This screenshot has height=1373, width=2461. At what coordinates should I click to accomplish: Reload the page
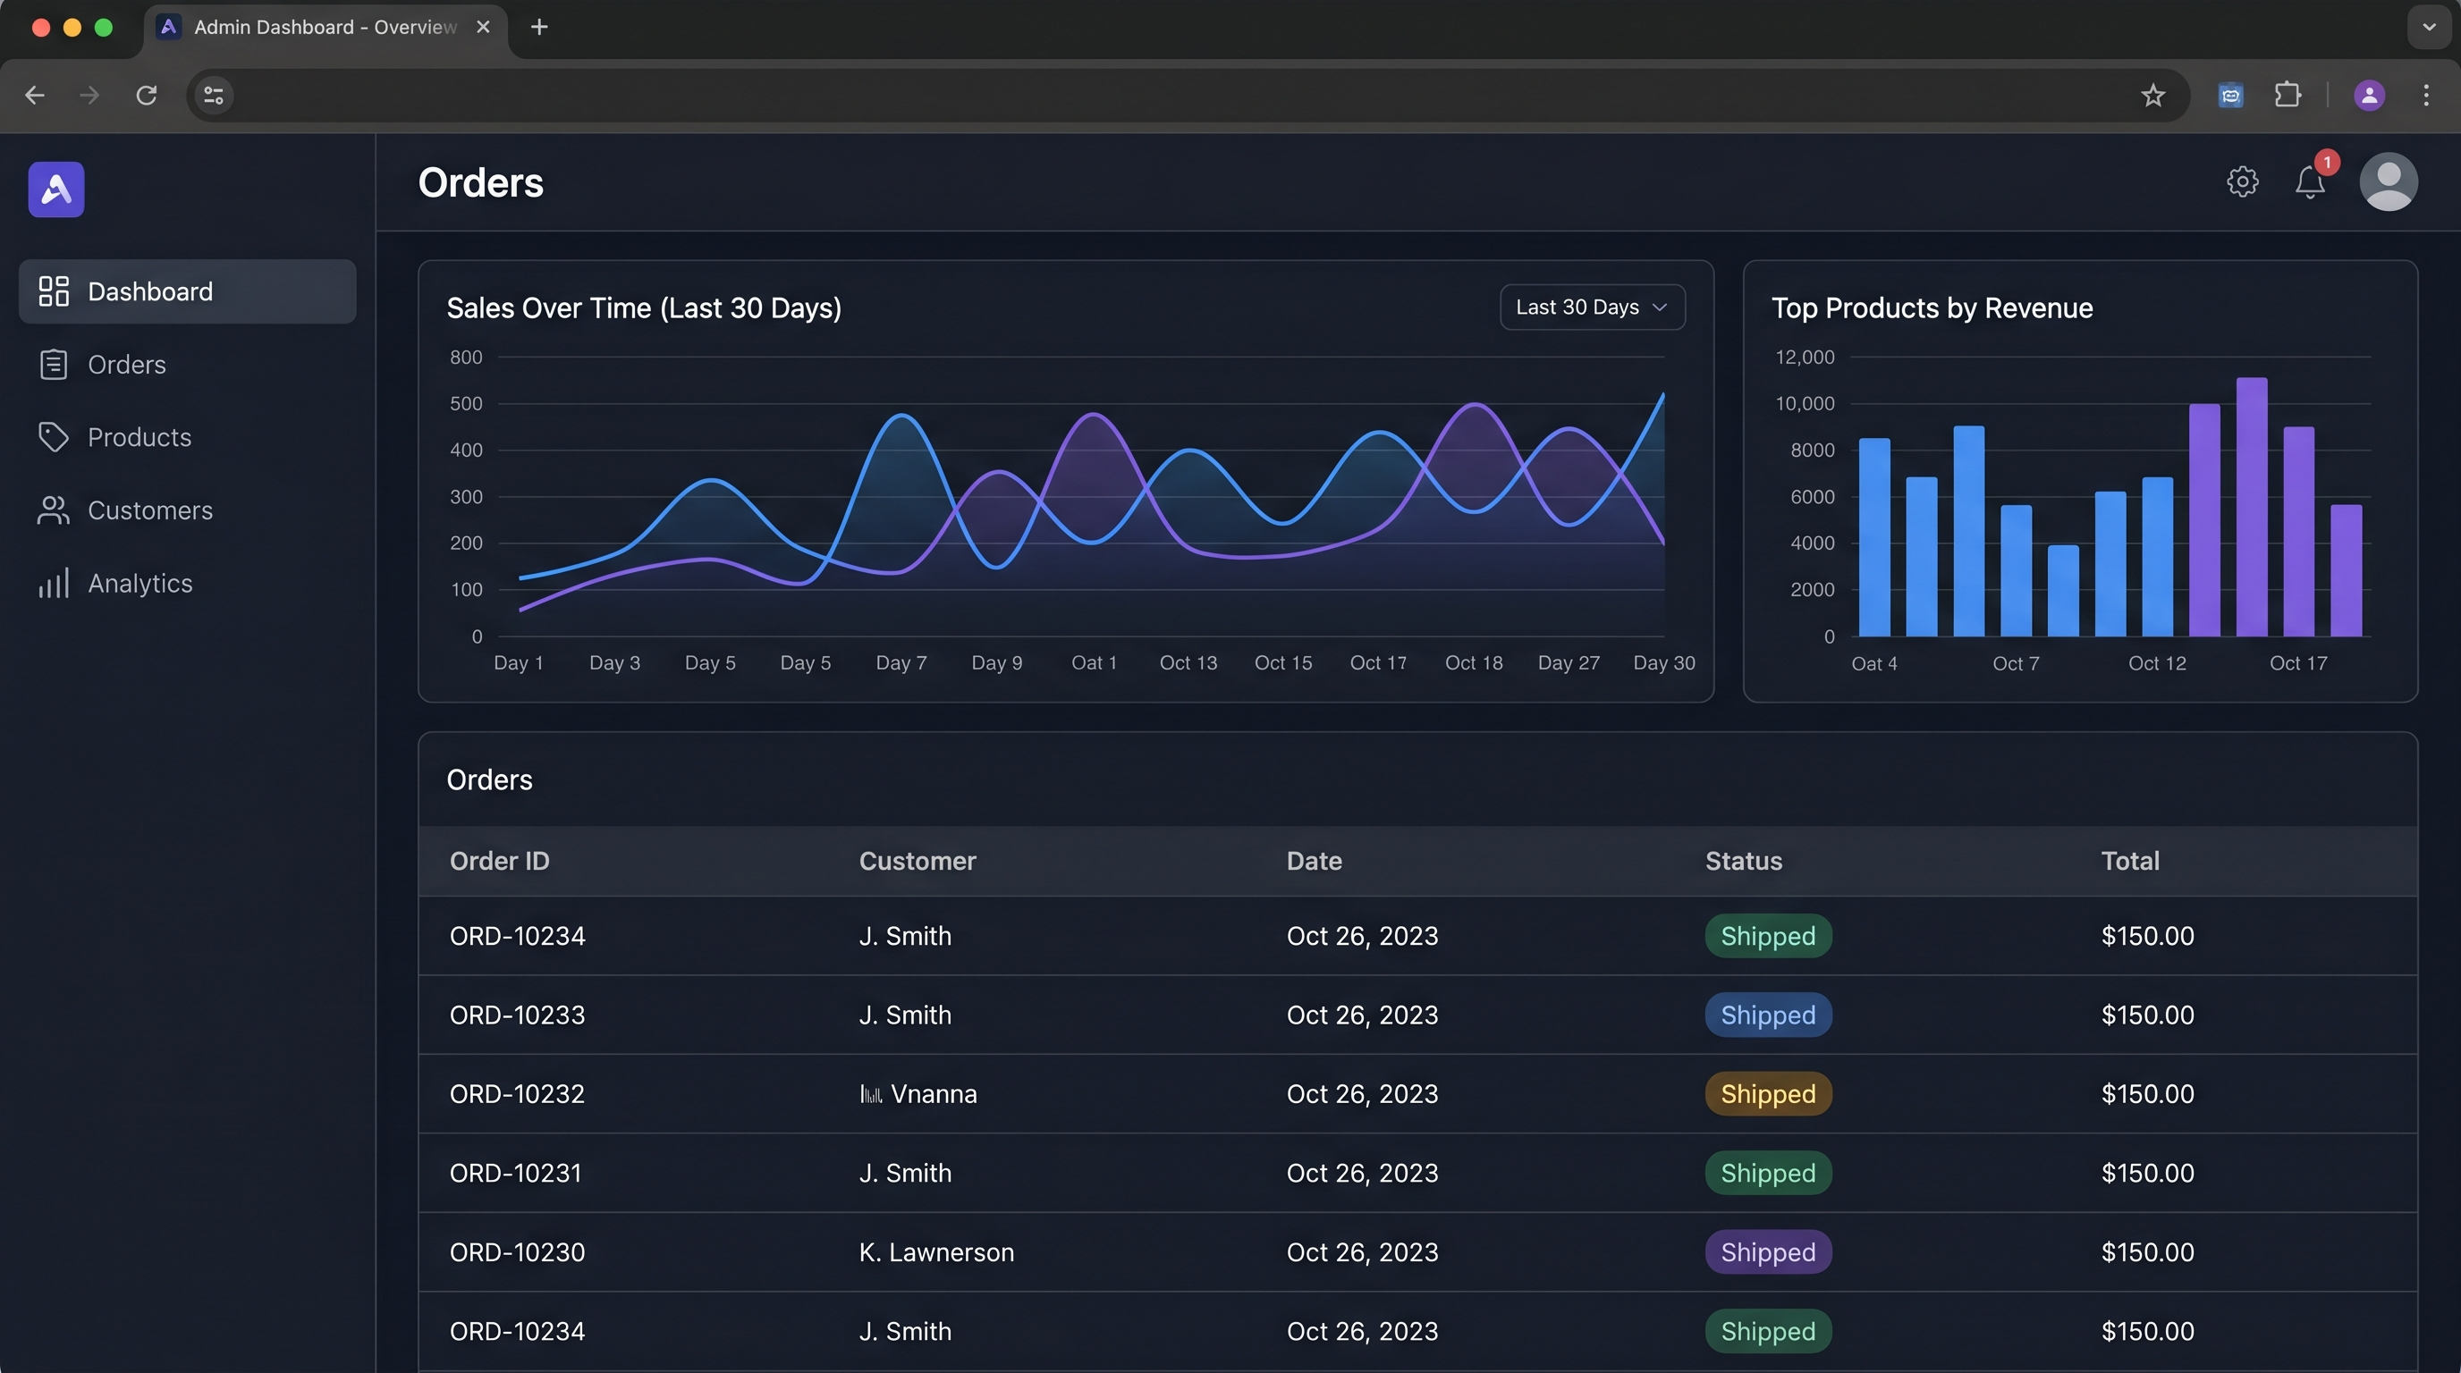tap(146, 96)
